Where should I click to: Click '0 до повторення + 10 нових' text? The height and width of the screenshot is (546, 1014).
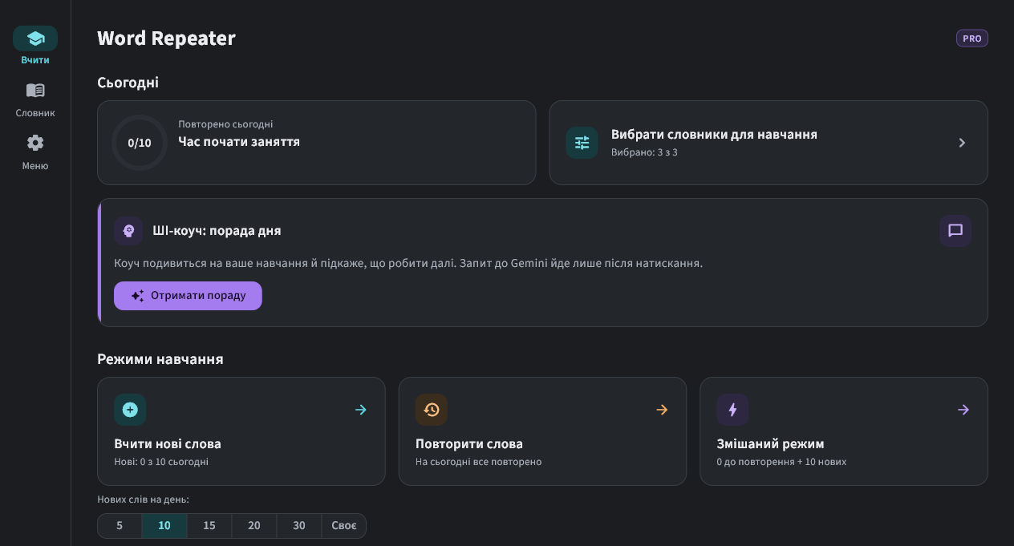781,462
